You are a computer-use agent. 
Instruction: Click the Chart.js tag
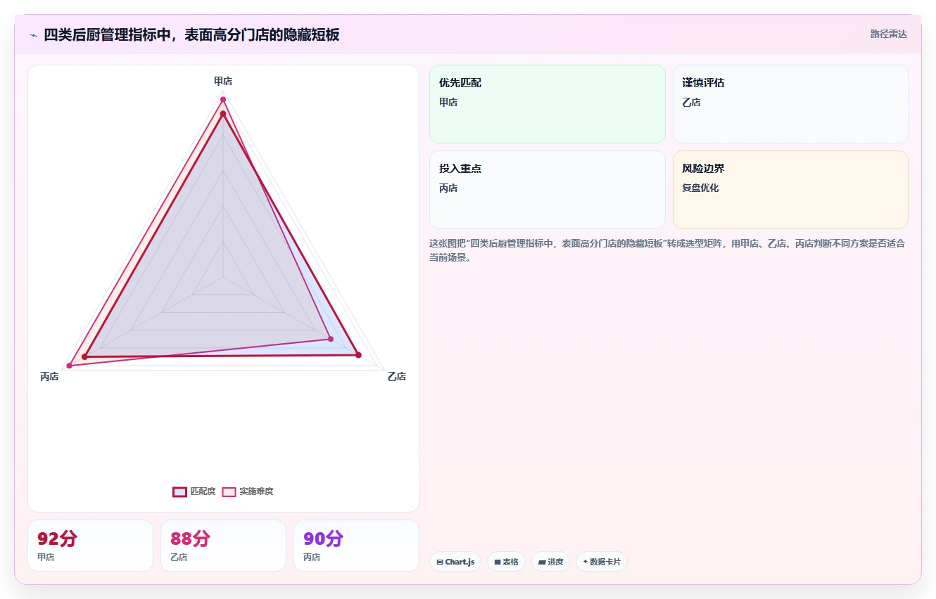tap(455, 562)
